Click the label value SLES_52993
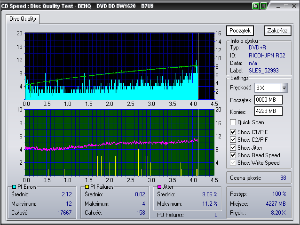 click(x=264, y=71)
